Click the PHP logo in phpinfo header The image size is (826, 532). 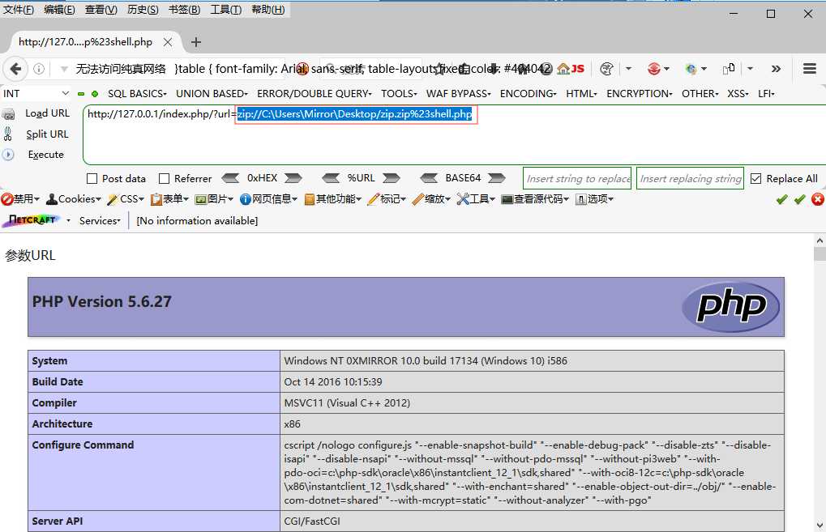click(x=730, y=308)
